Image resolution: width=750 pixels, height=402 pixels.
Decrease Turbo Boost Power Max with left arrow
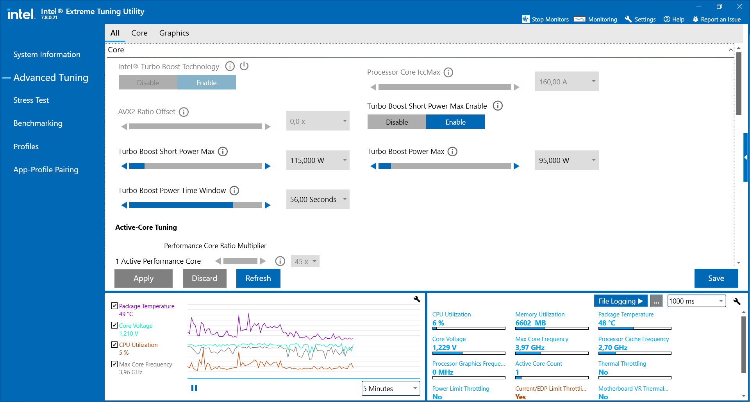(373, 166)
